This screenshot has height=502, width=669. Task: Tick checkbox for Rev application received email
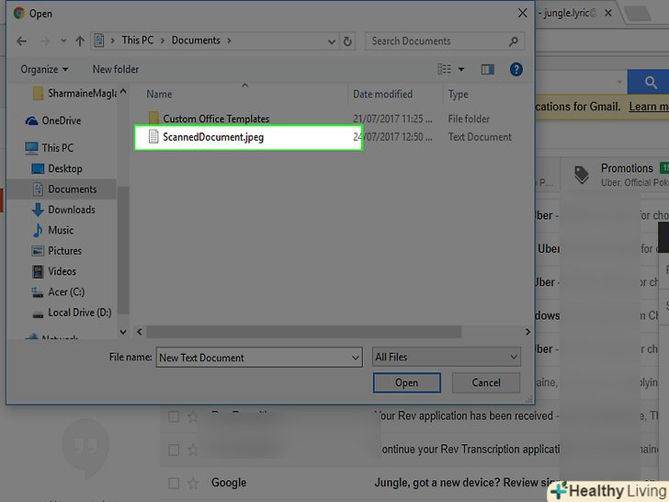tap(174, 416)
